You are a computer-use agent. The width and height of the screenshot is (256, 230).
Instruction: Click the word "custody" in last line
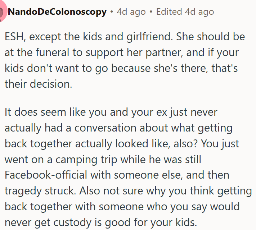(72, 222)
